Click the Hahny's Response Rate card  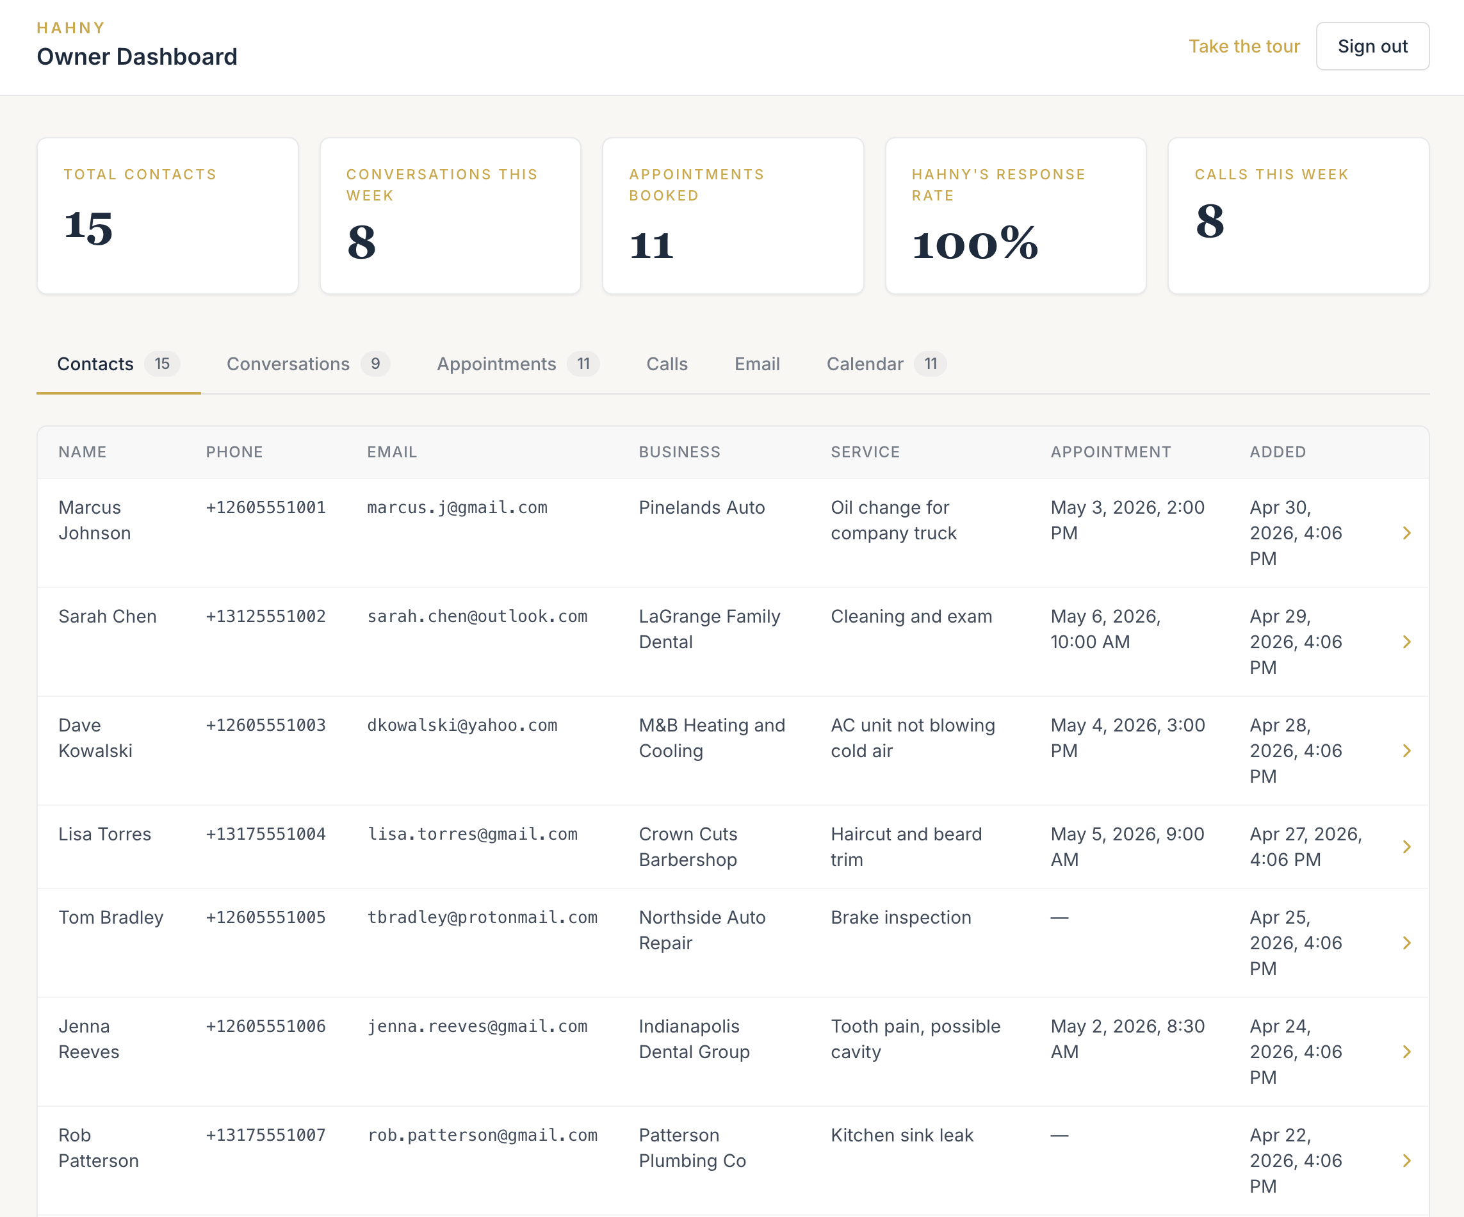click(x=1016, y=215)
